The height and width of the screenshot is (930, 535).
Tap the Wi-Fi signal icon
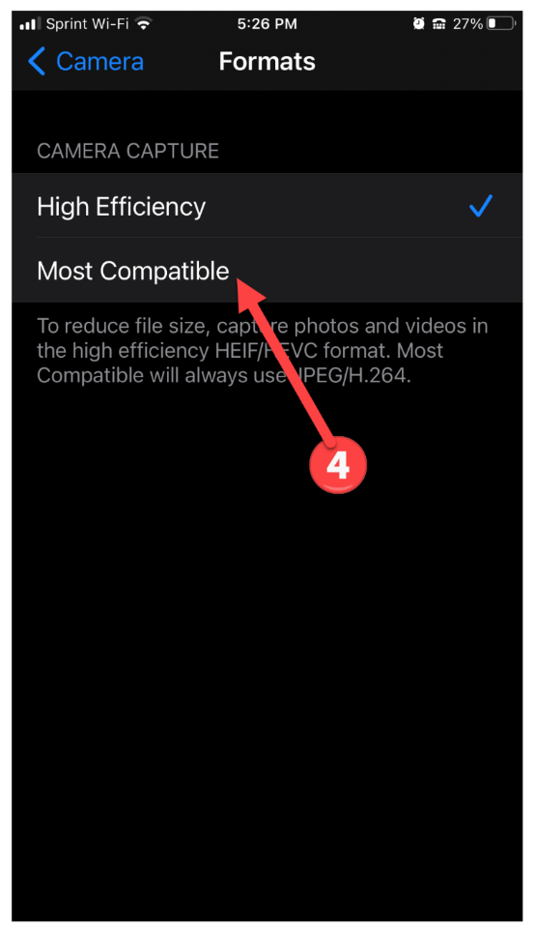pos(143,24)
